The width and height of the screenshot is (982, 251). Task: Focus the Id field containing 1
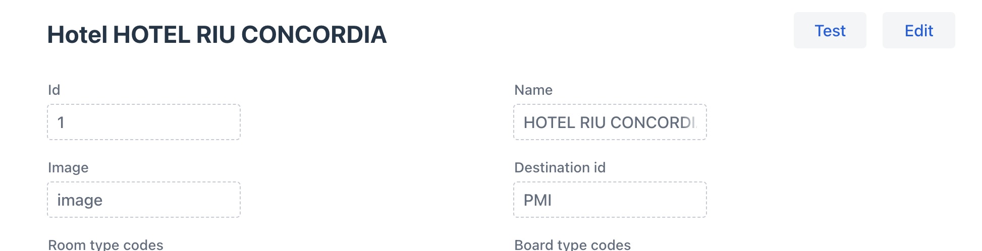144,122
